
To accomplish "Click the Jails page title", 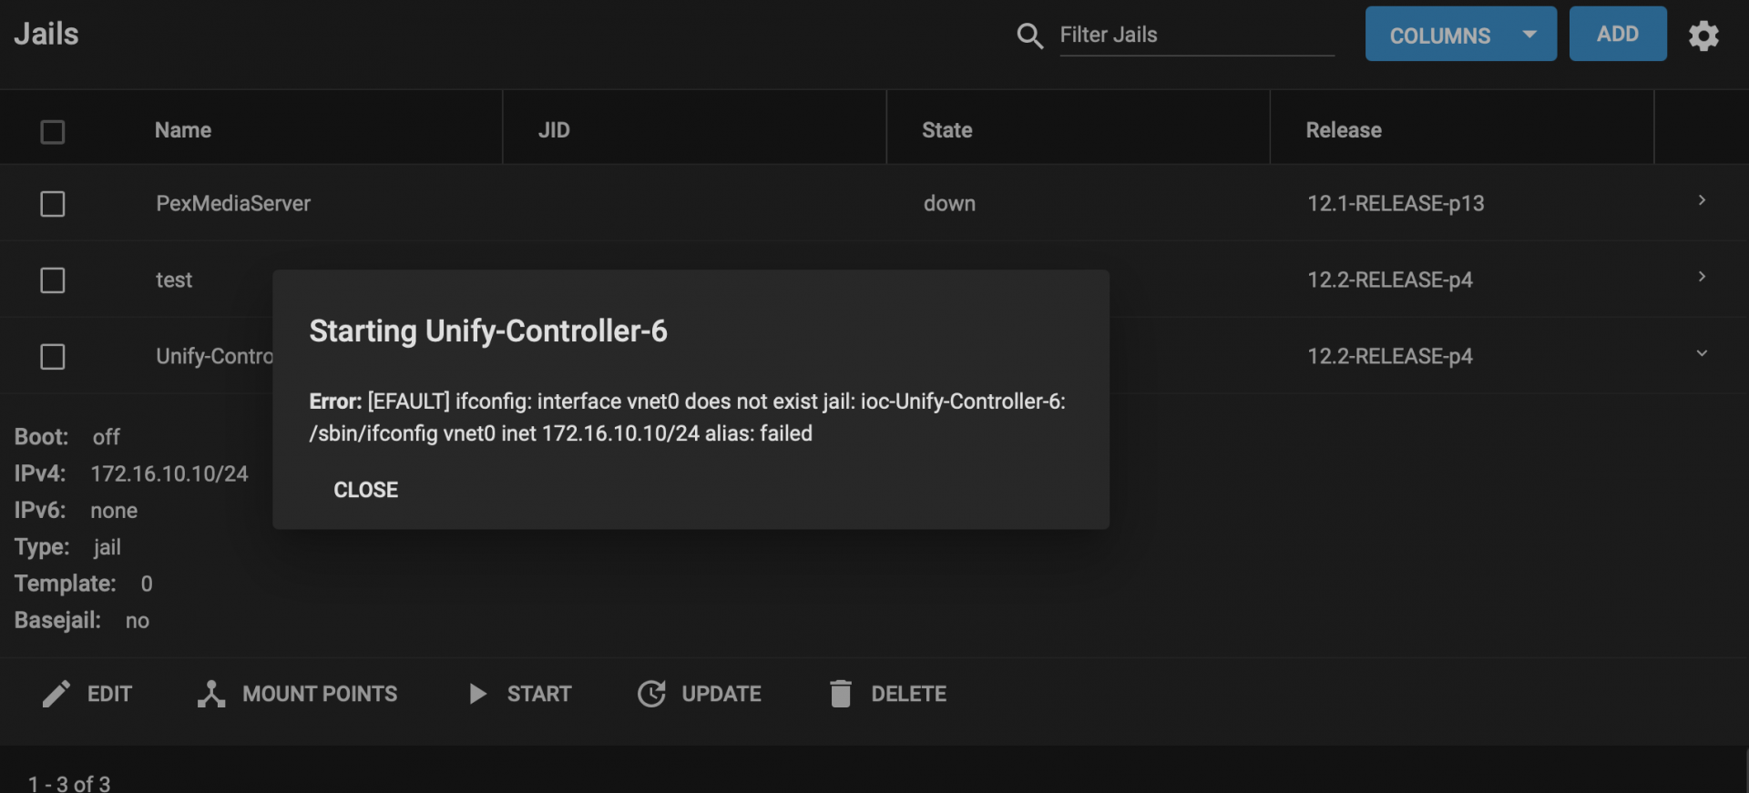I will [x=46, y=34].
